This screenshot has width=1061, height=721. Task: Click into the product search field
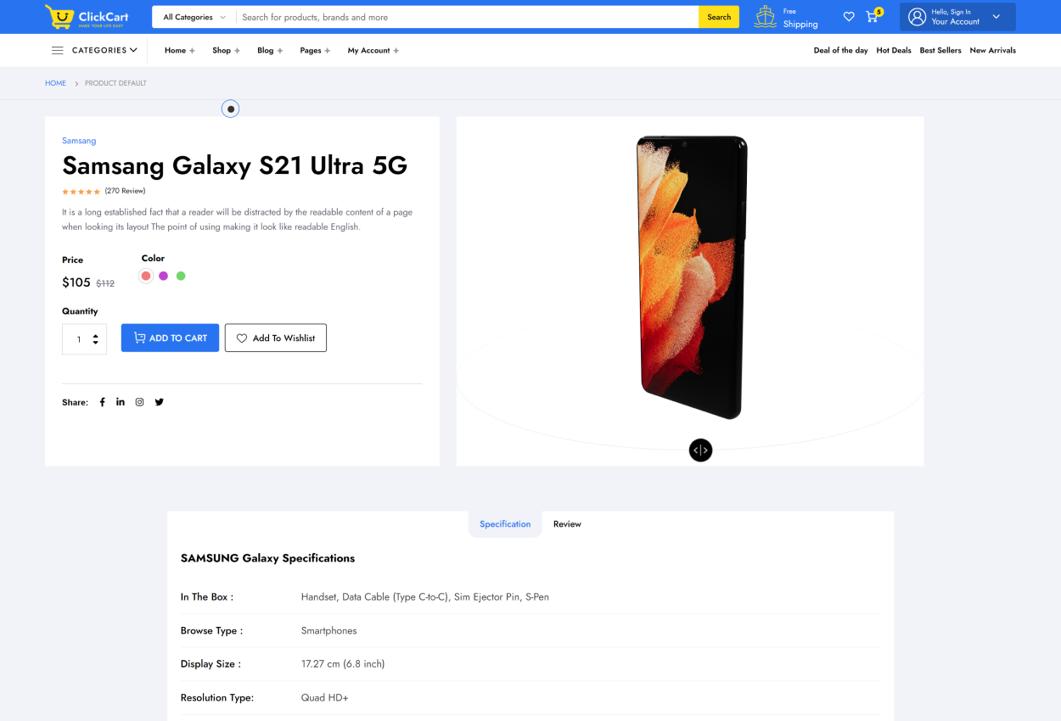tap(467, 17)
